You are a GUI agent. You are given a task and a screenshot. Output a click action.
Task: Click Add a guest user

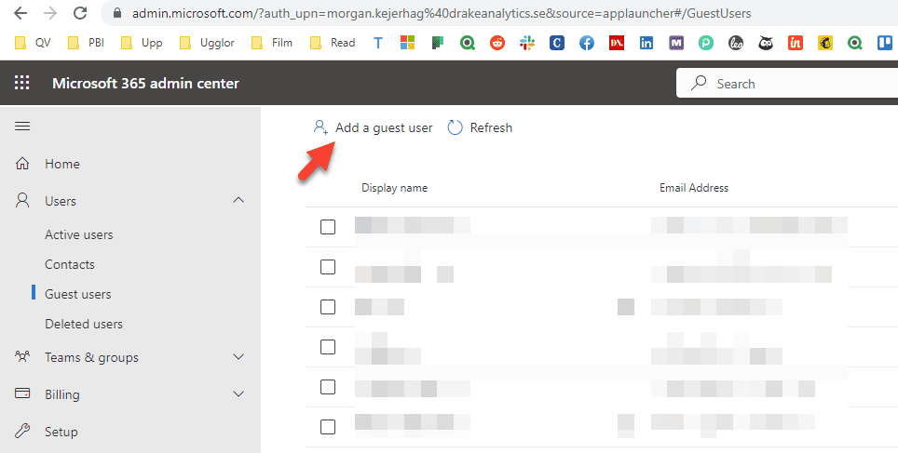[x=373, y=127]
